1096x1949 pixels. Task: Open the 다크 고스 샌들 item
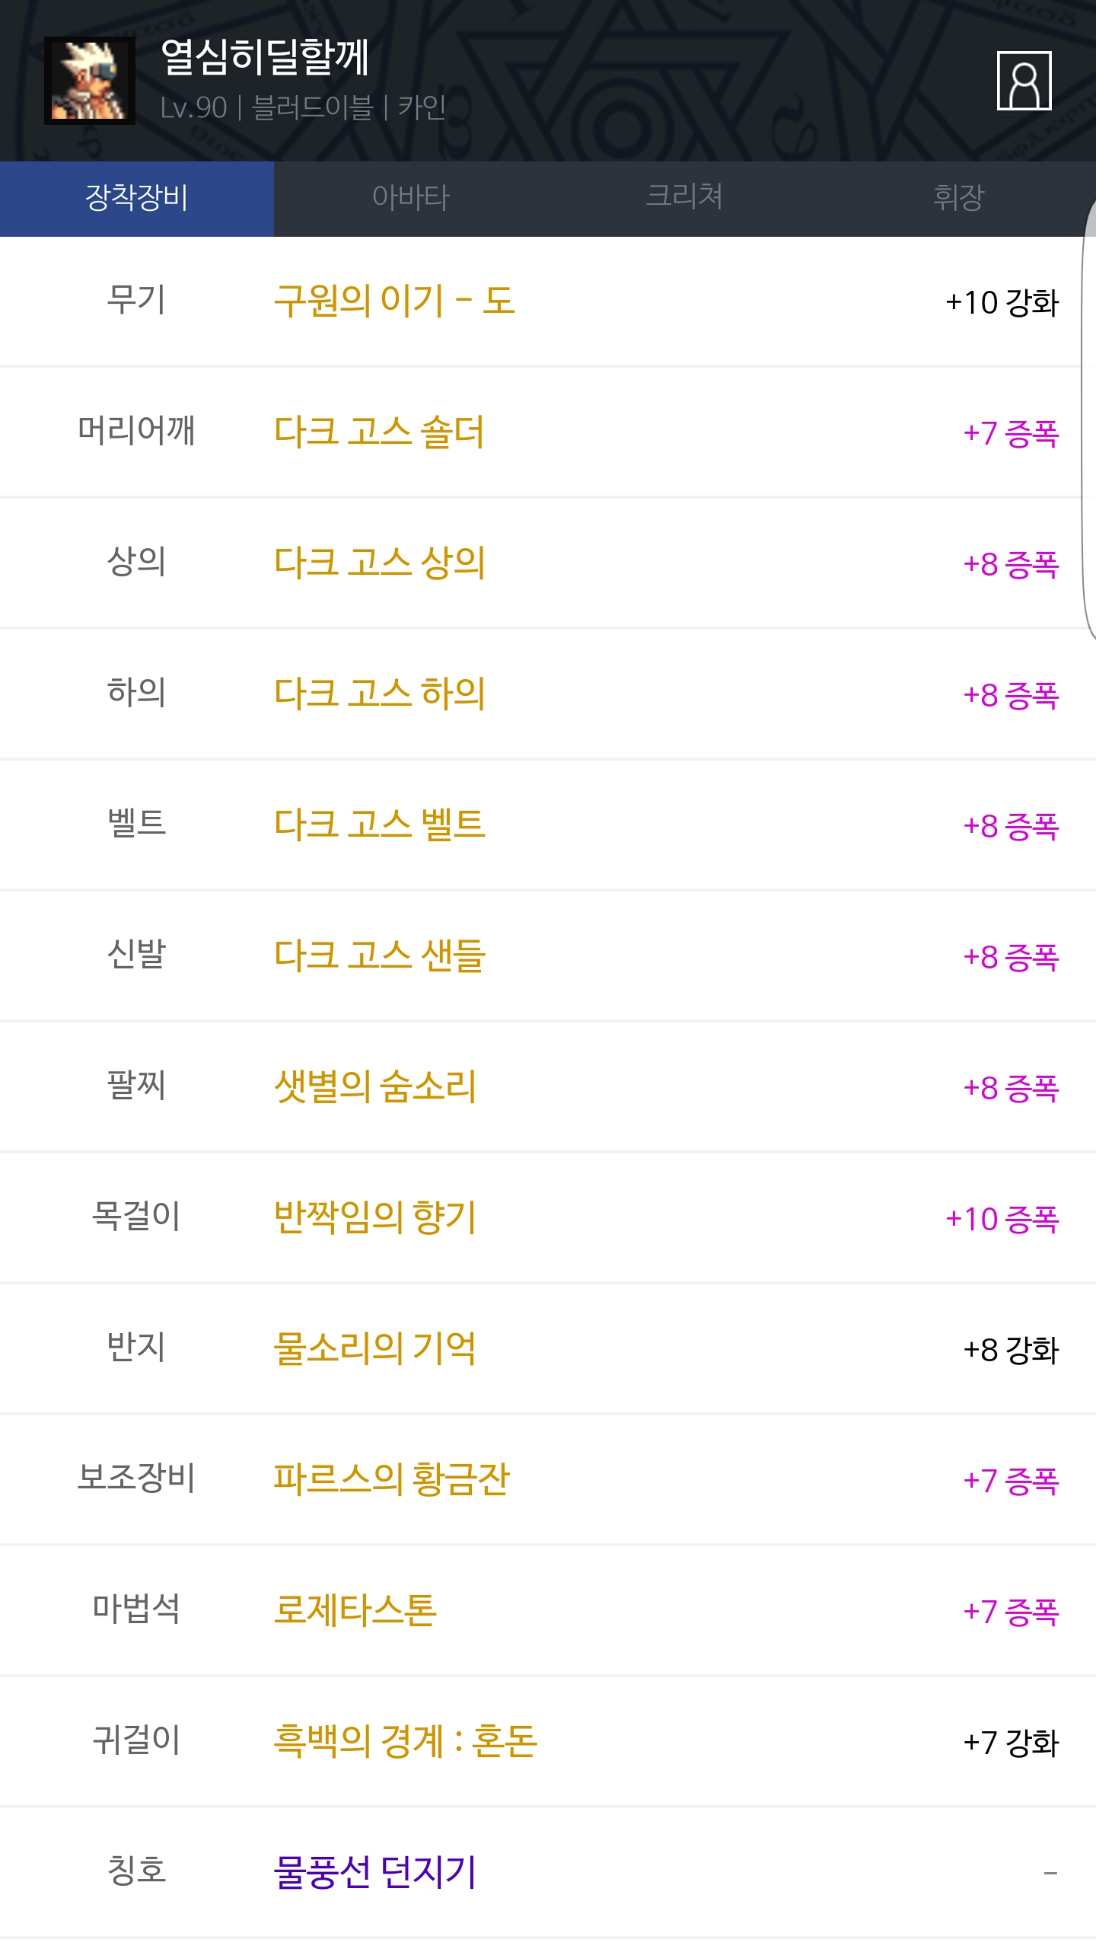(x=379, y=955)
